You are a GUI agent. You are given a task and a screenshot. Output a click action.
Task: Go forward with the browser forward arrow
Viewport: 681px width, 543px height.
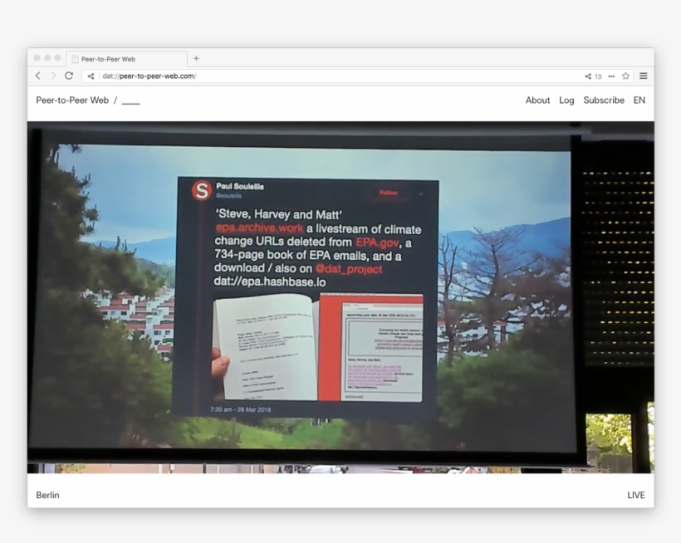pyautogui.click(x=53, y=76)
